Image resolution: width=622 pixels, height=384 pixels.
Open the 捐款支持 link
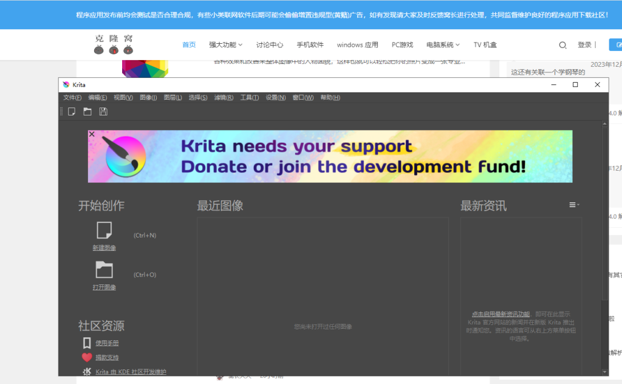coord(107,357)
